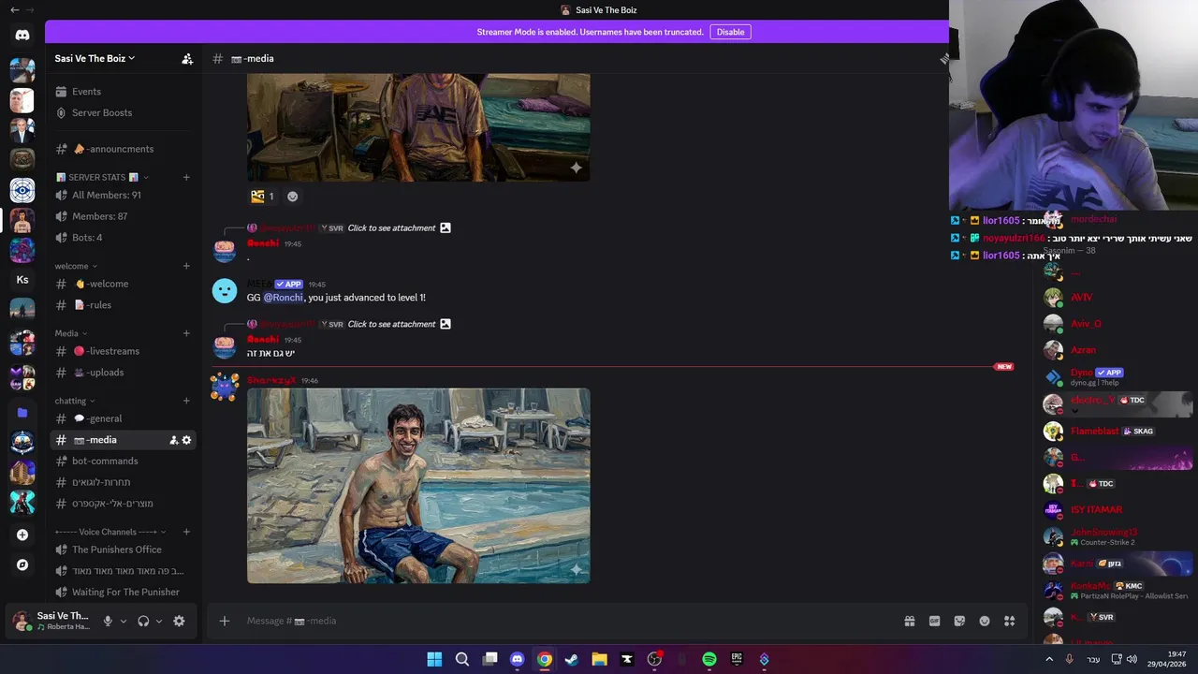Open the GIF picker
This screenshot has width=1198, height=674.
[x=934, y=621]
